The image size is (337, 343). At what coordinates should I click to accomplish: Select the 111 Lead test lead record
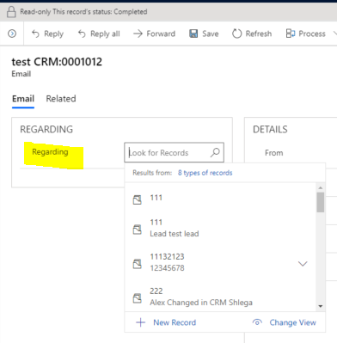[x=220, y=228]
